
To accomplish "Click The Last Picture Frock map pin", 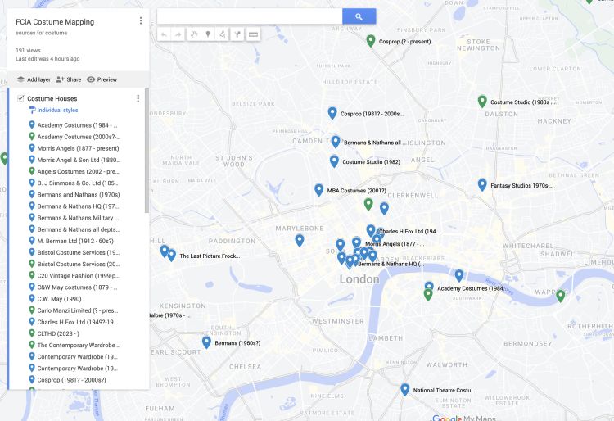I will point(172,255).
